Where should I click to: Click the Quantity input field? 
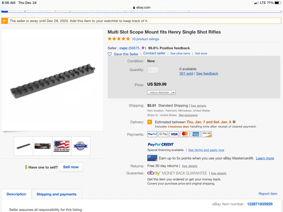coord(153,70)
